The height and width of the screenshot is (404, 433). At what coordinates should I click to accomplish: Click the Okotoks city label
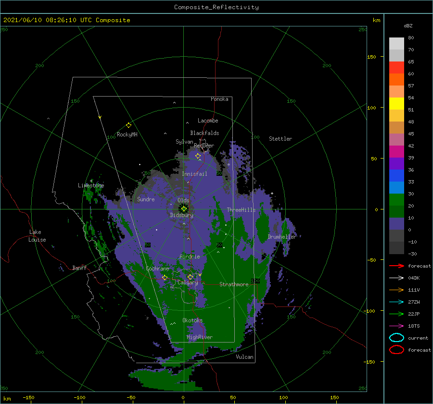193,320
